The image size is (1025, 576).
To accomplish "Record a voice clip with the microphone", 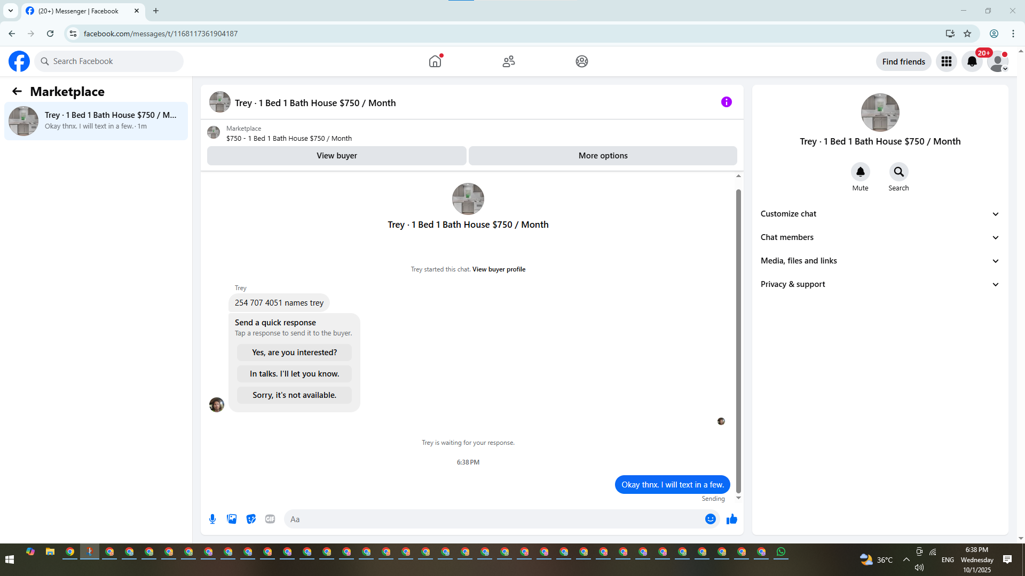I will click(x=212, y=519).
